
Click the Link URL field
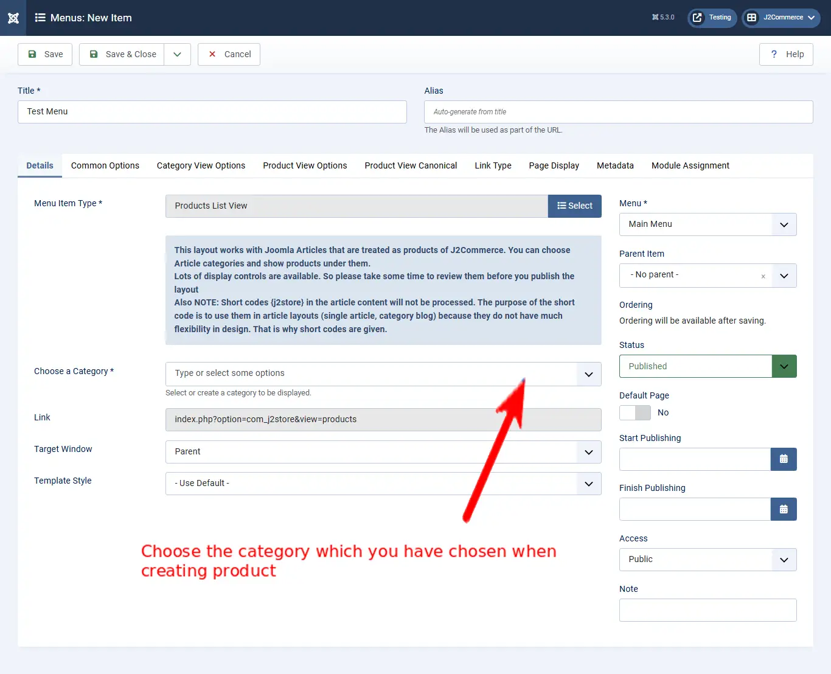coord(383,420)
